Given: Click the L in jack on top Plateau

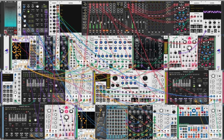Looking at the screenshot, I should [x=175, y=4].
